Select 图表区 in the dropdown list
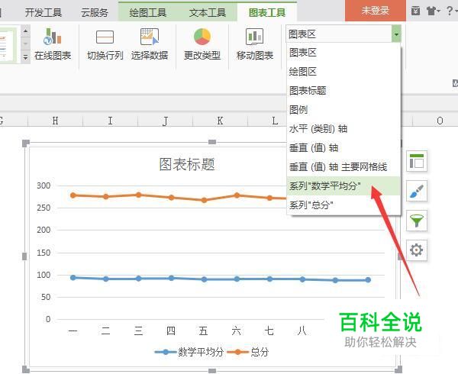 343,53
